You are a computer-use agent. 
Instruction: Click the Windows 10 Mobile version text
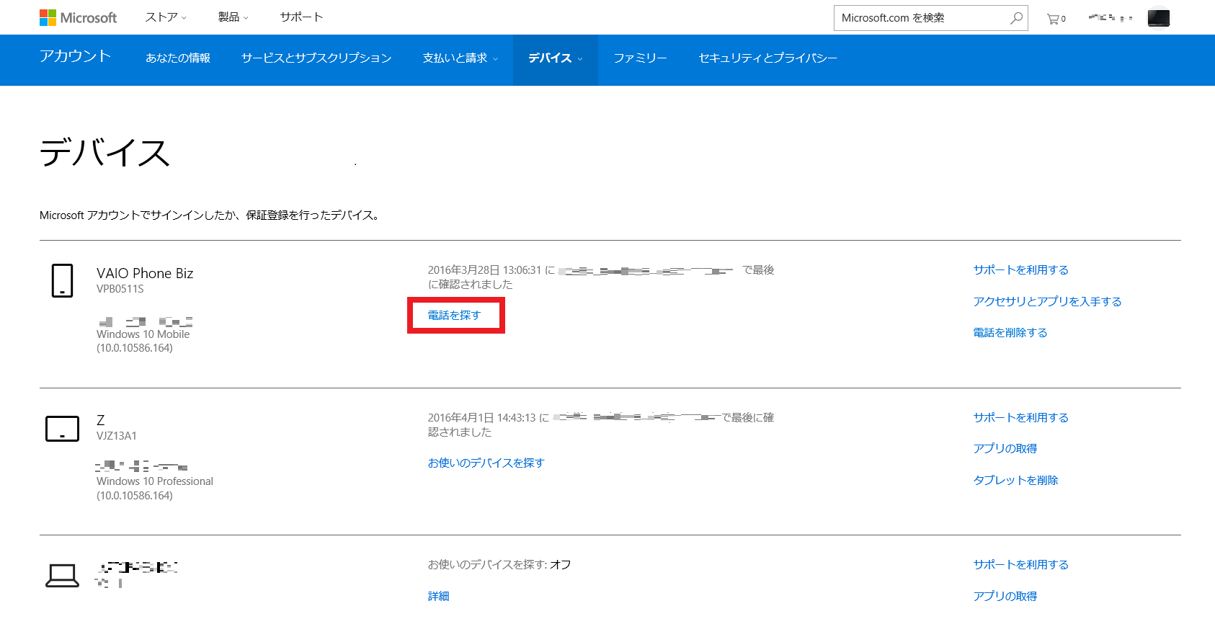[143, 334]
